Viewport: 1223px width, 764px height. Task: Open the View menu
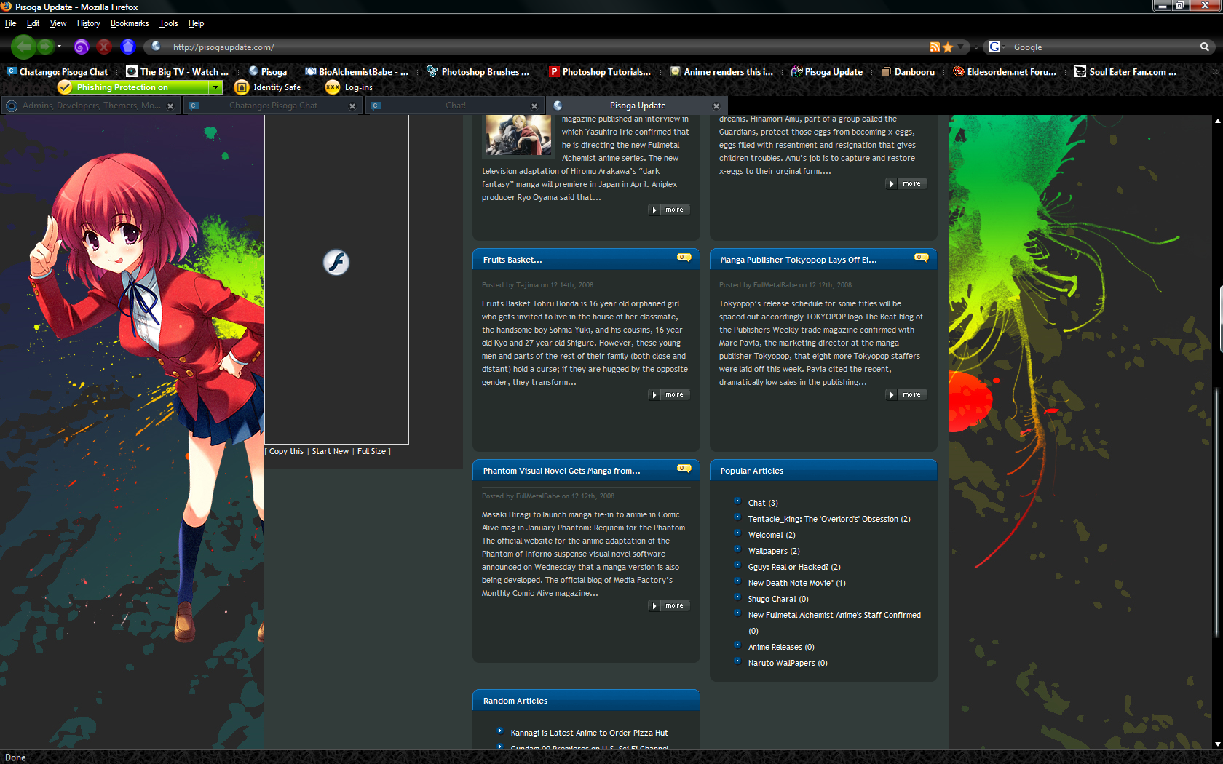tap(58, 23)
